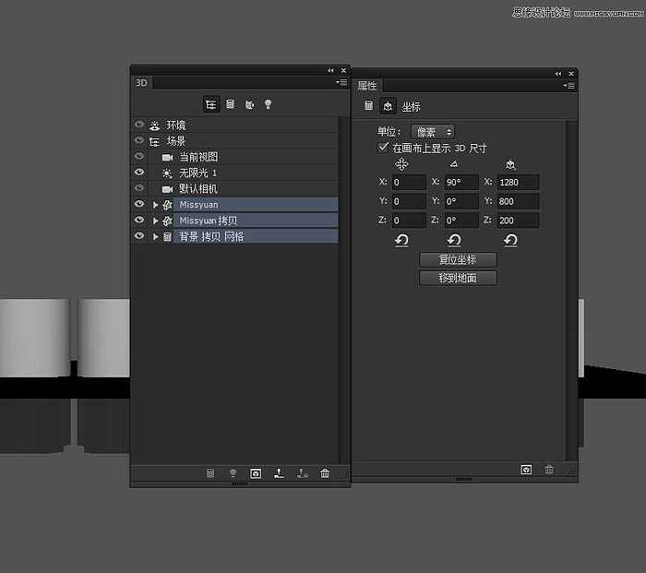Image resolution: width=646 pixels, height=573 pixels.
Task: Reset rotation values with the reset arrow
Action: coord(454,240)
